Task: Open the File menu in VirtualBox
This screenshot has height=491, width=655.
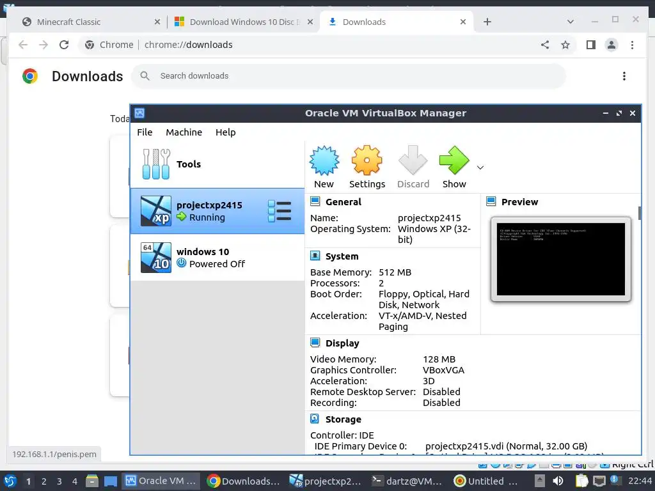Action: 145,132
